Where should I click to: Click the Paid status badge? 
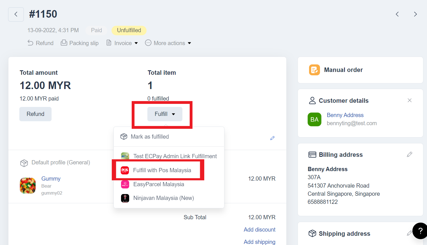pos(96,30)
